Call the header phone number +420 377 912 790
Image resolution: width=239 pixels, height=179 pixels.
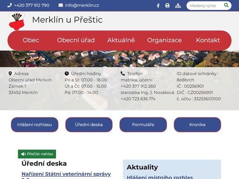coord(32,5)
